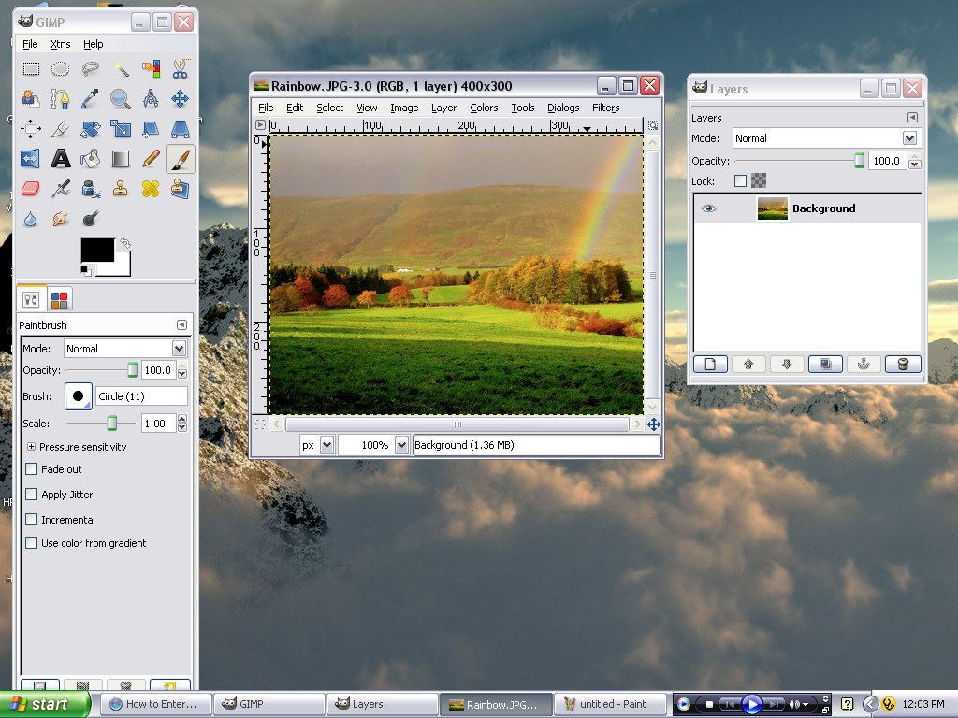Open the Colors menu
Image resolution: width=958 pixels, height=718 pixels.
point(484,108)
